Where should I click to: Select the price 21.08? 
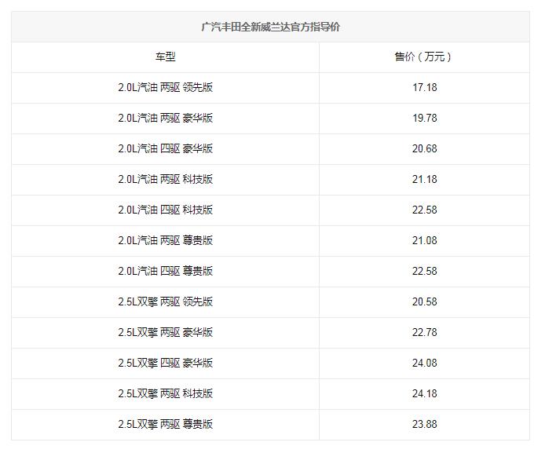point(425,240)
